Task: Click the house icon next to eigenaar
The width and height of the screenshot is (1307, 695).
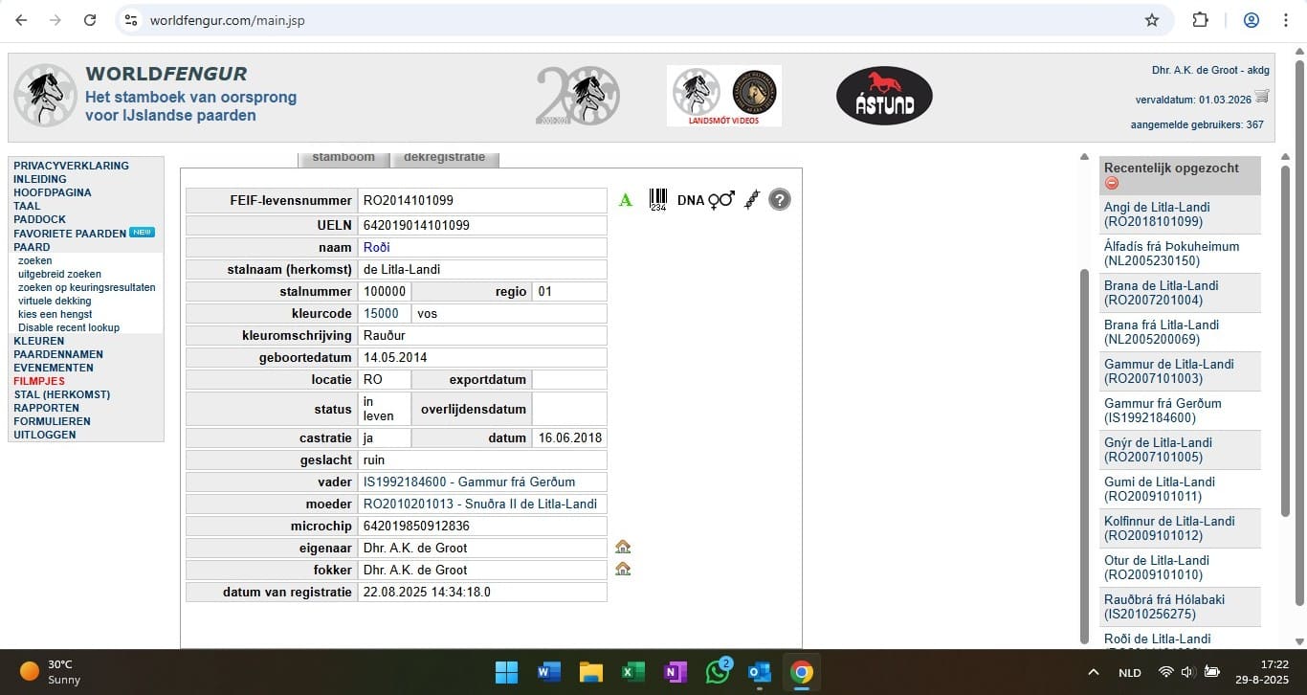Action: click(x=623, y=548)
